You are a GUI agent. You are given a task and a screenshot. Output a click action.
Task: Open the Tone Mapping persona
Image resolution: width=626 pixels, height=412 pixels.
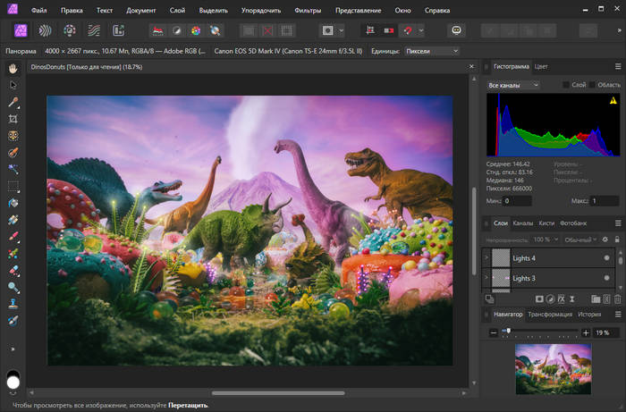pyautogui.click(x=92, y=30)
